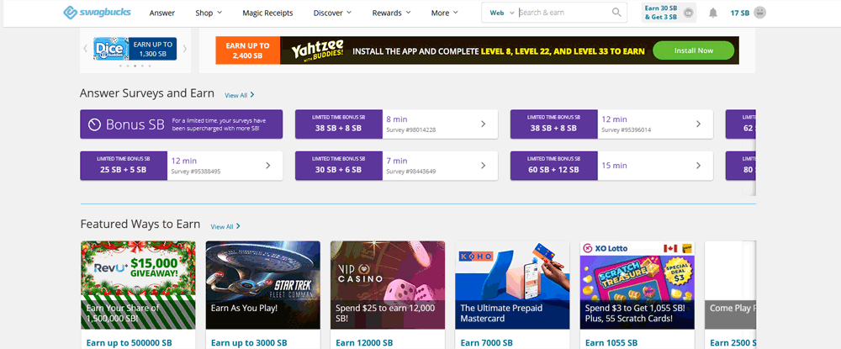Click the Swagbucks logo

pos(97,13)
